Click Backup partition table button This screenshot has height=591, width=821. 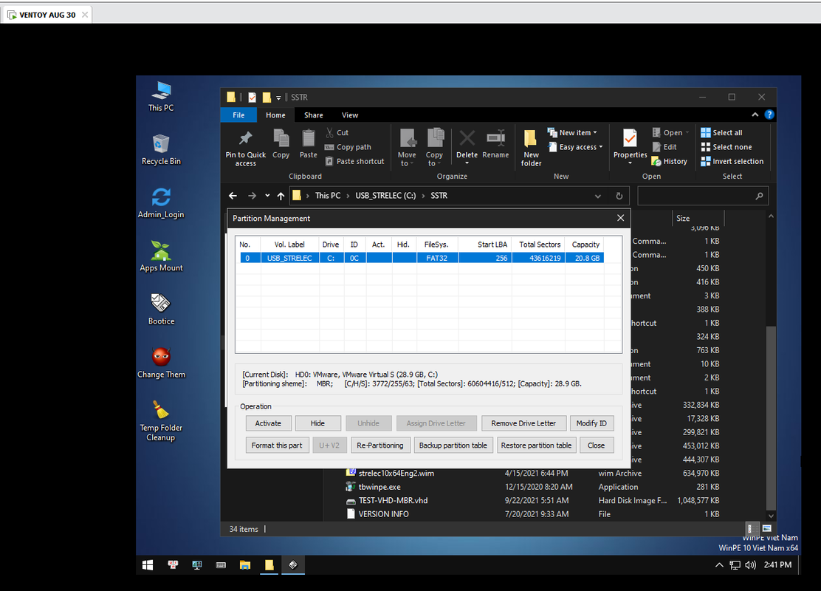click(453, 445)
